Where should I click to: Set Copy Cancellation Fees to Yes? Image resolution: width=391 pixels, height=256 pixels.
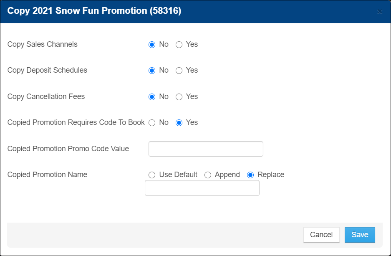(x=179, y=97)
